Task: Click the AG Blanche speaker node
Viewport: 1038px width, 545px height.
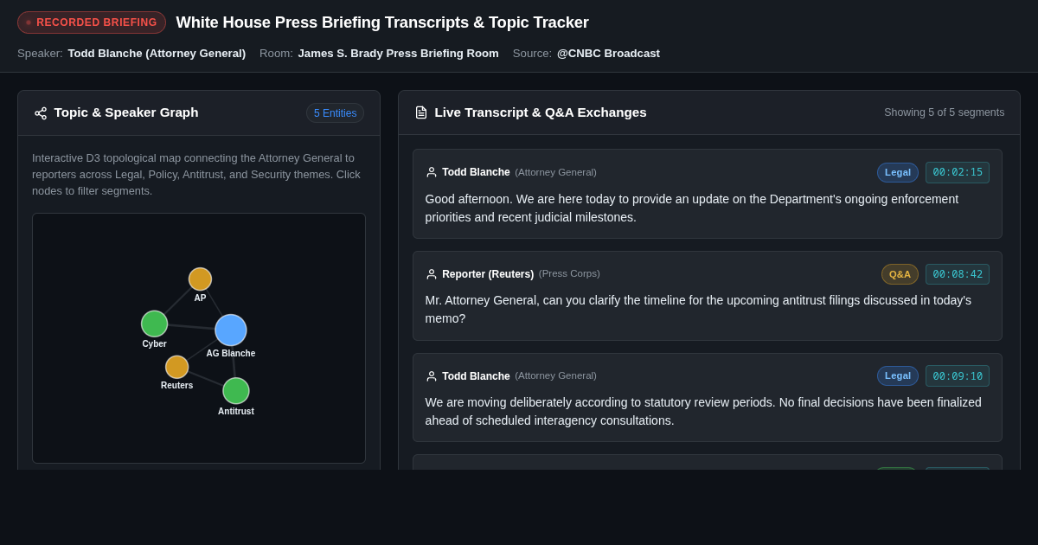Action: [231, 330]
